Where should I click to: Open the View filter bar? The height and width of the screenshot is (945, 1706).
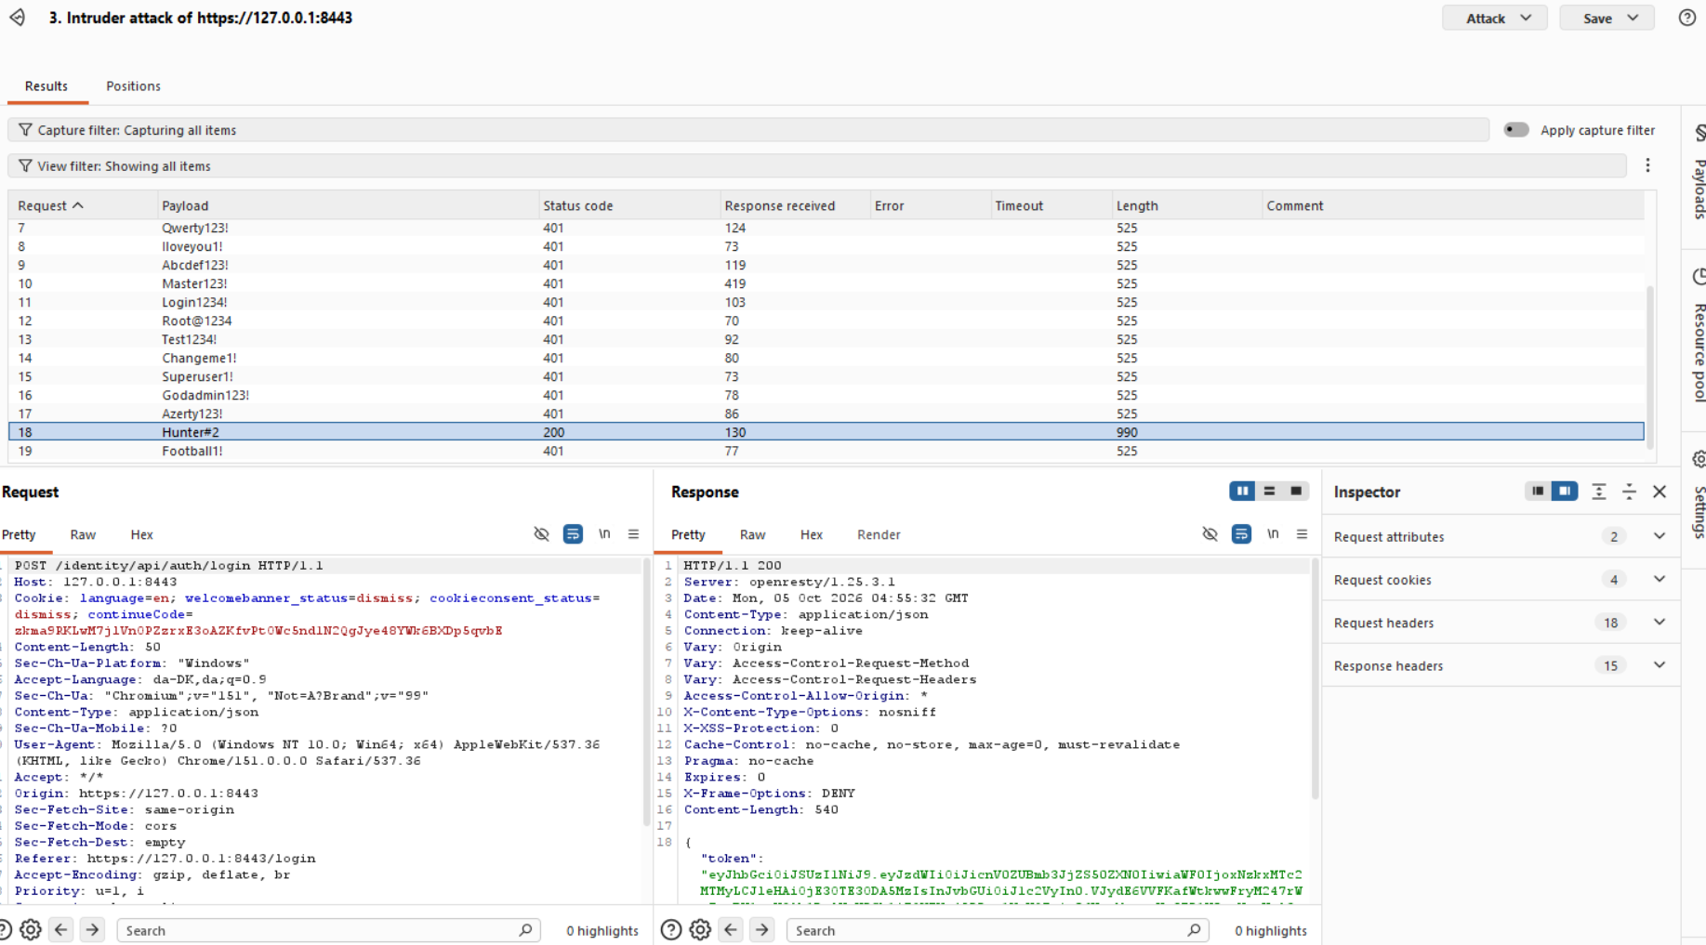click(x=817, y=165)
